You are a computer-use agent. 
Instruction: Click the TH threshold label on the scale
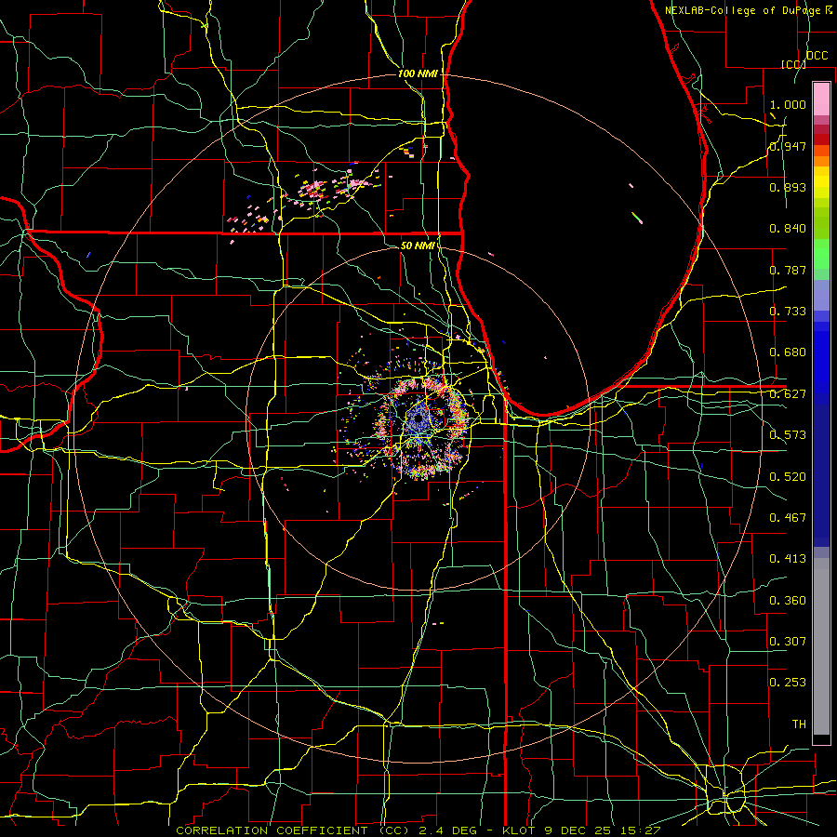[x=799, y=724]
